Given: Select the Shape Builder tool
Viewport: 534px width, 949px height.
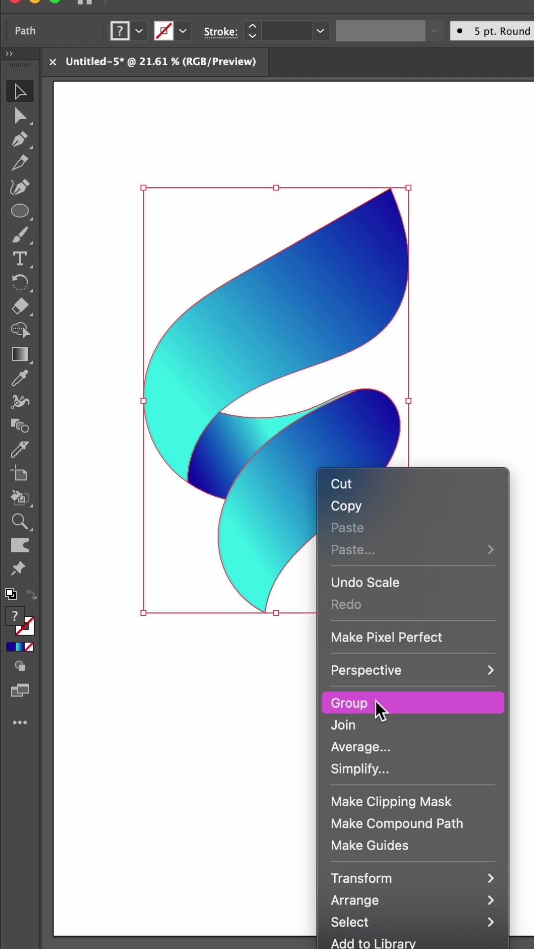Looking at the screenshot, I should 20,330.
